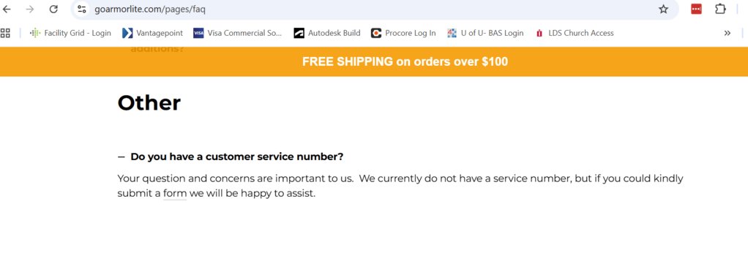Open the Extensions puzzle icon
The height and width of the screenshot is (264, 748).
(x=720, y=9)
